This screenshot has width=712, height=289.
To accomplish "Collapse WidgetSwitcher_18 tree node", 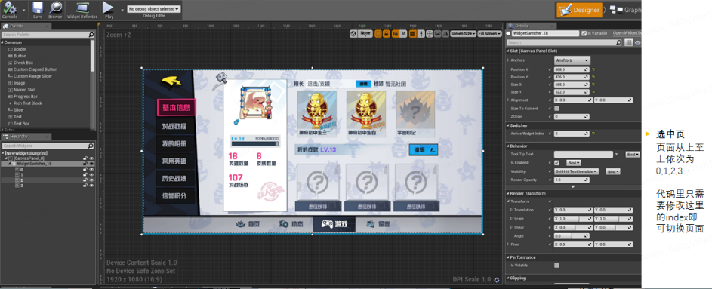I will pos(10,164).
